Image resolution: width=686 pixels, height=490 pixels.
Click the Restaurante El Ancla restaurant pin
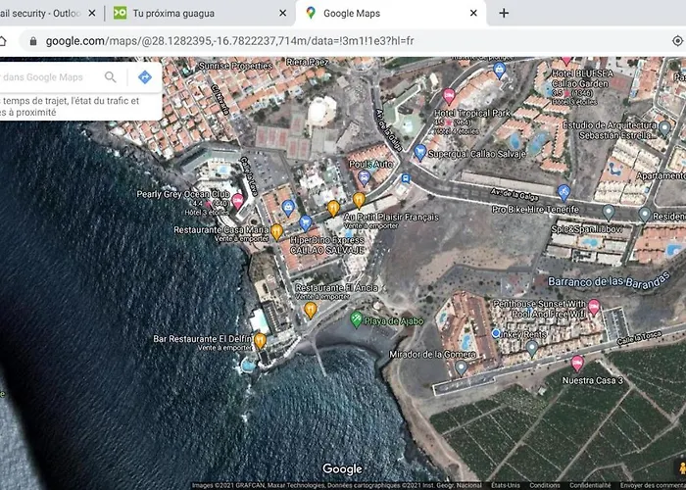310,310
